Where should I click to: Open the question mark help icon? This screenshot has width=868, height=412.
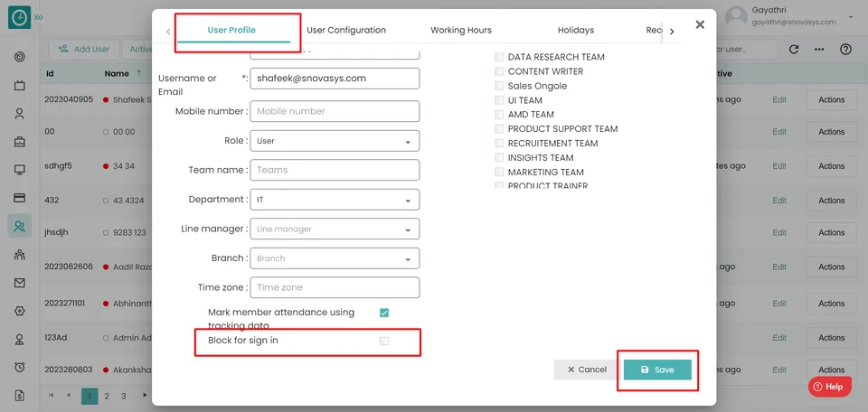(x=845, y=49)
